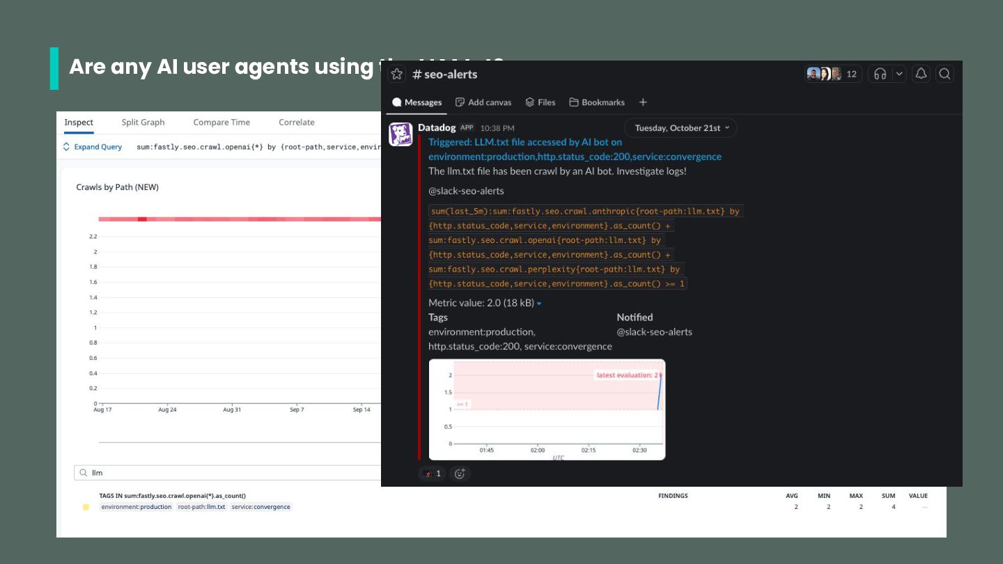Open the Triggered LLM.txt alert link

pos(575,149)
